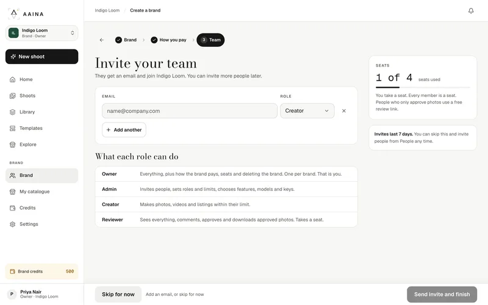Focus the email input field
Image resolution: width=488 pixels, height=305 pixels.
coord(190,111)
